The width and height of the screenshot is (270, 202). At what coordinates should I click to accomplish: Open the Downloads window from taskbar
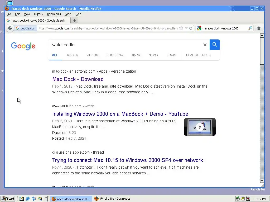112,199
